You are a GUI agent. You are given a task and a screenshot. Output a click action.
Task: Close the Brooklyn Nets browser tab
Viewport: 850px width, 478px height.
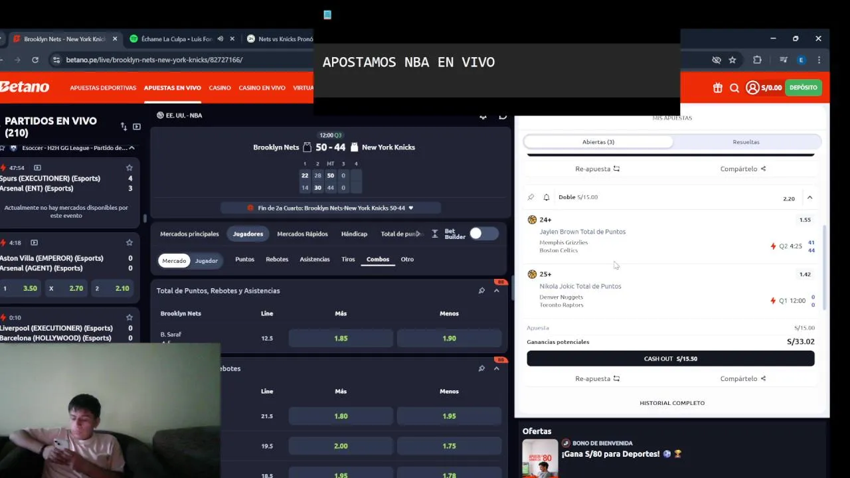click(x=115, y=39)
